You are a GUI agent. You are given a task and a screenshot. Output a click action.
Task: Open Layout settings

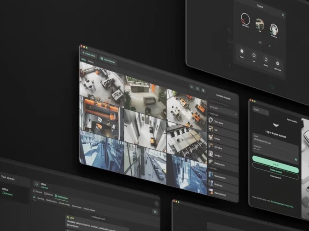click(107, 61)
